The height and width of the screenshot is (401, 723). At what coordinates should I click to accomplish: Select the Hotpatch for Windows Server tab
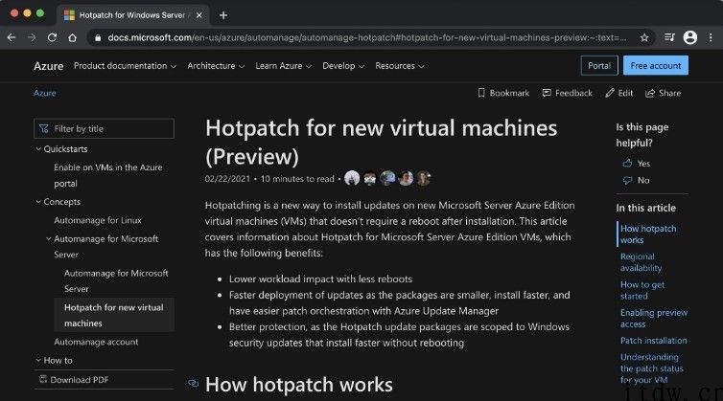pyautogui.click(x=132, y=15)
